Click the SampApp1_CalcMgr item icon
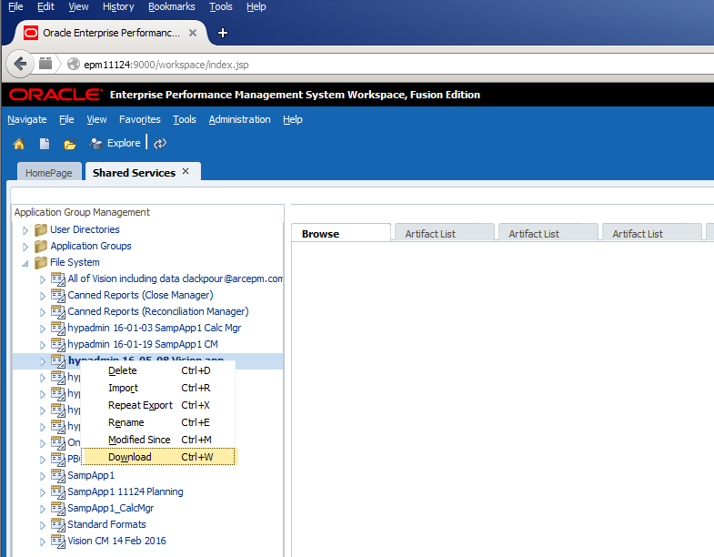The height and width of the screenshot is (557, 714). pyautogui.click(x=58, y=508)
